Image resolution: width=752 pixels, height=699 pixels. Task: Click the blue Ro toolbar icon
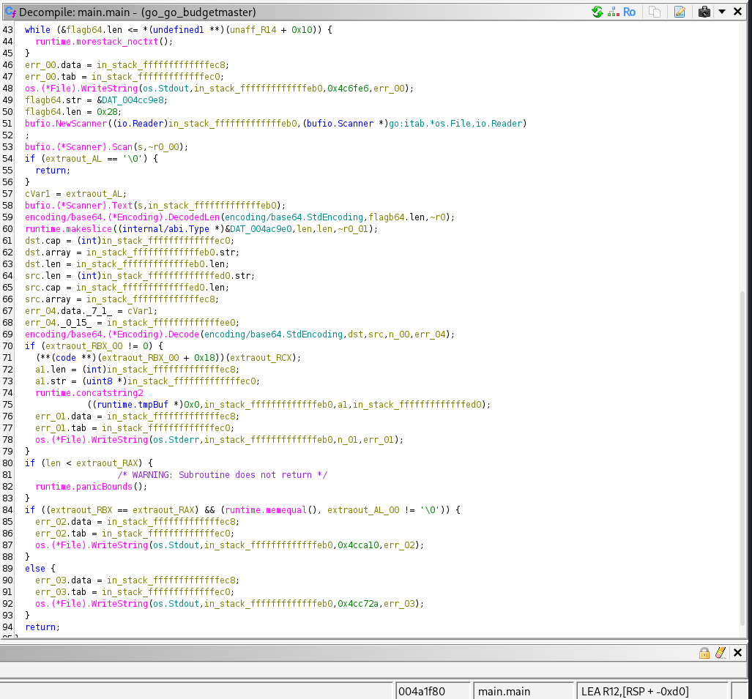(629, 12)
